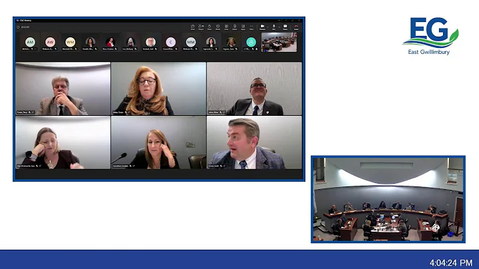The image size is (479, 269).
Task: Select video tile of speaking man in plaid blazer
Action: pyautogui.click(x=254, y=142)
